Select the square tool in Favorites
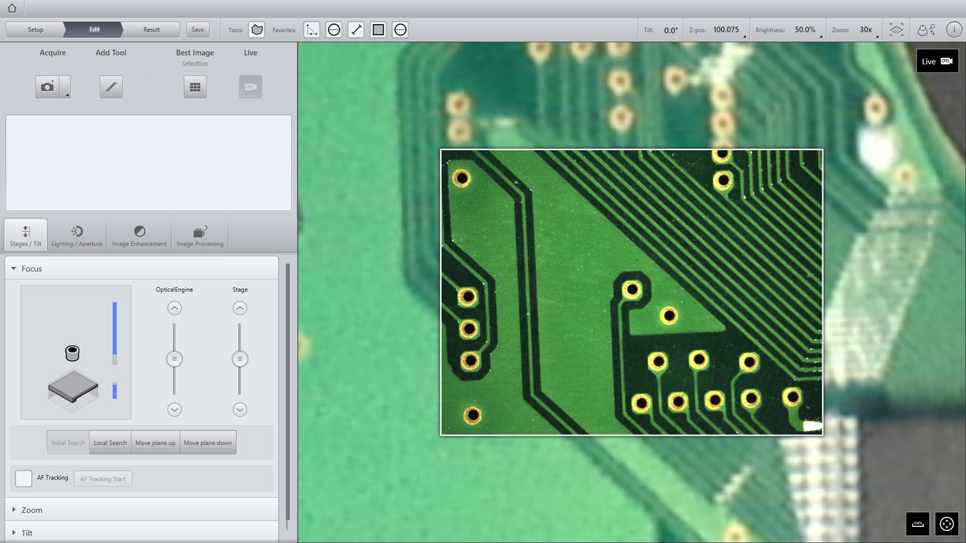Screen dimensions: 966x543 tap(378, 29)
